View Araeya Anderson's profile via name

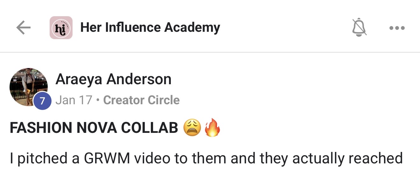point(113,79)
